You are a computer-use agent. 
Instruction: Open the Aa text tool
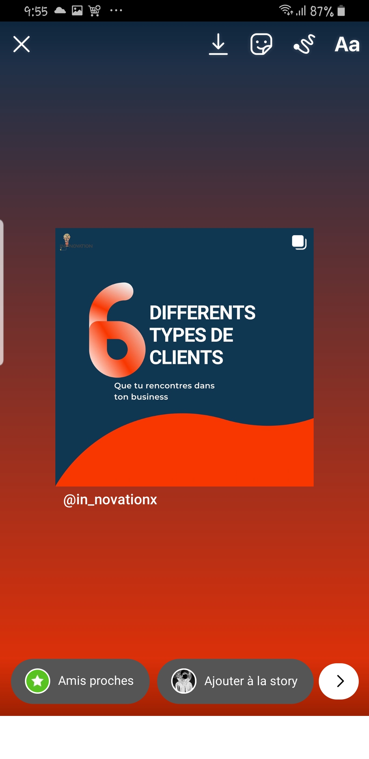347,44
